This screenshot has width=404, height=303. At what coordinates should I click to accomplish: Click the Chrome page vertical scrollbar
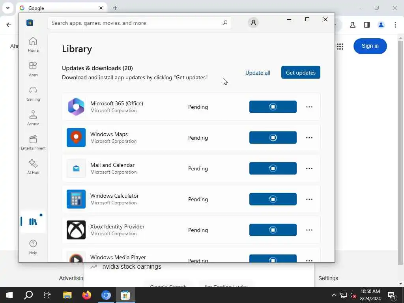point(400,152)
